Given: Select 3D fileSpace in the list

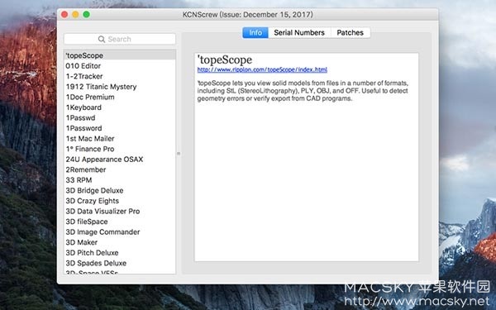Looking at the screenshot, I should 120,222.
